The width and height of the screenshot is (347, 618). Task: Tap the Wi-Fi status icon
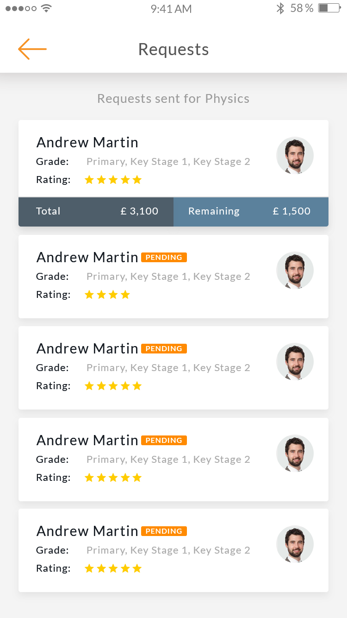click(x=46, y=8)
